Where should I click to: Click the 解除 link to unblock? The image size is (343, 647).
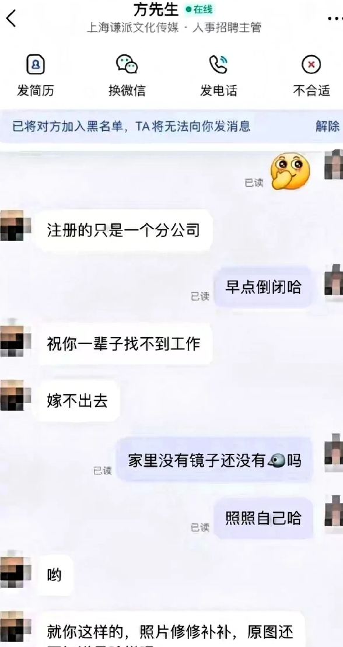328,126
